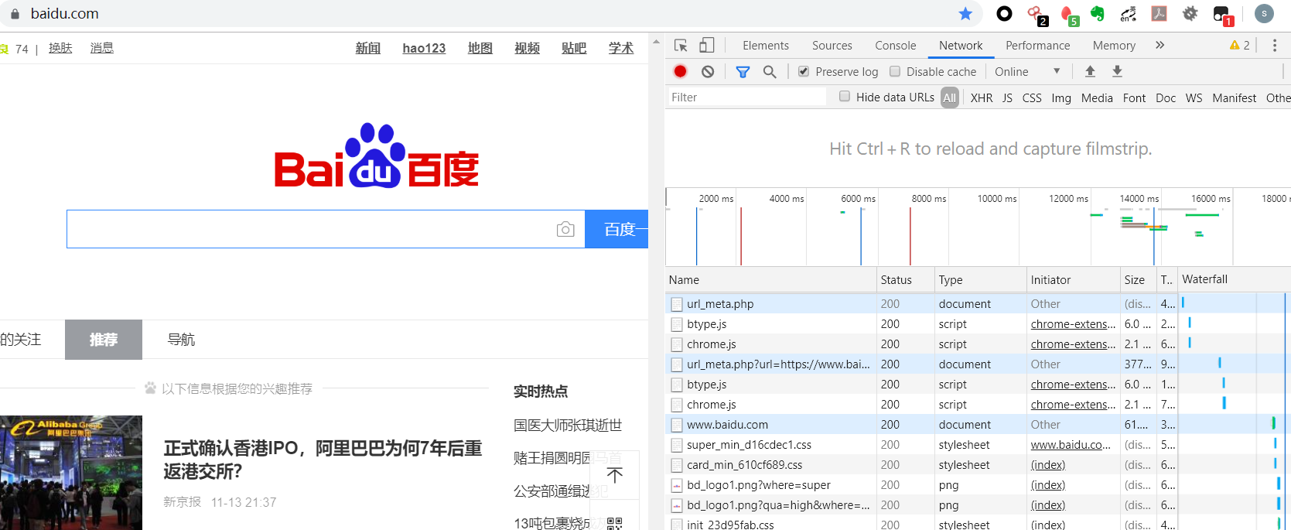
Task: Activate the inspect element picker in DevTools
Action: point(681,46)
